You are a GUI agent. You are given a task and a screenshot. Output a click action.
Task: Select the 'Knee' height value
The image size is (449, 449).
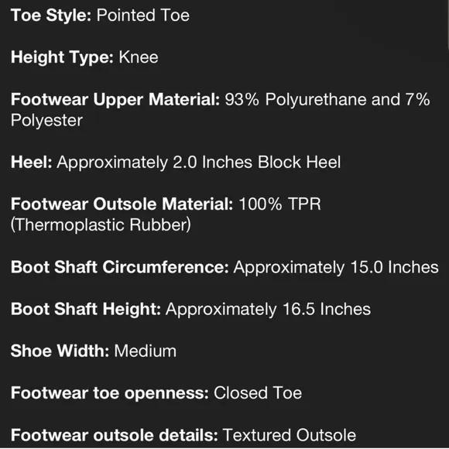point(139,57)
